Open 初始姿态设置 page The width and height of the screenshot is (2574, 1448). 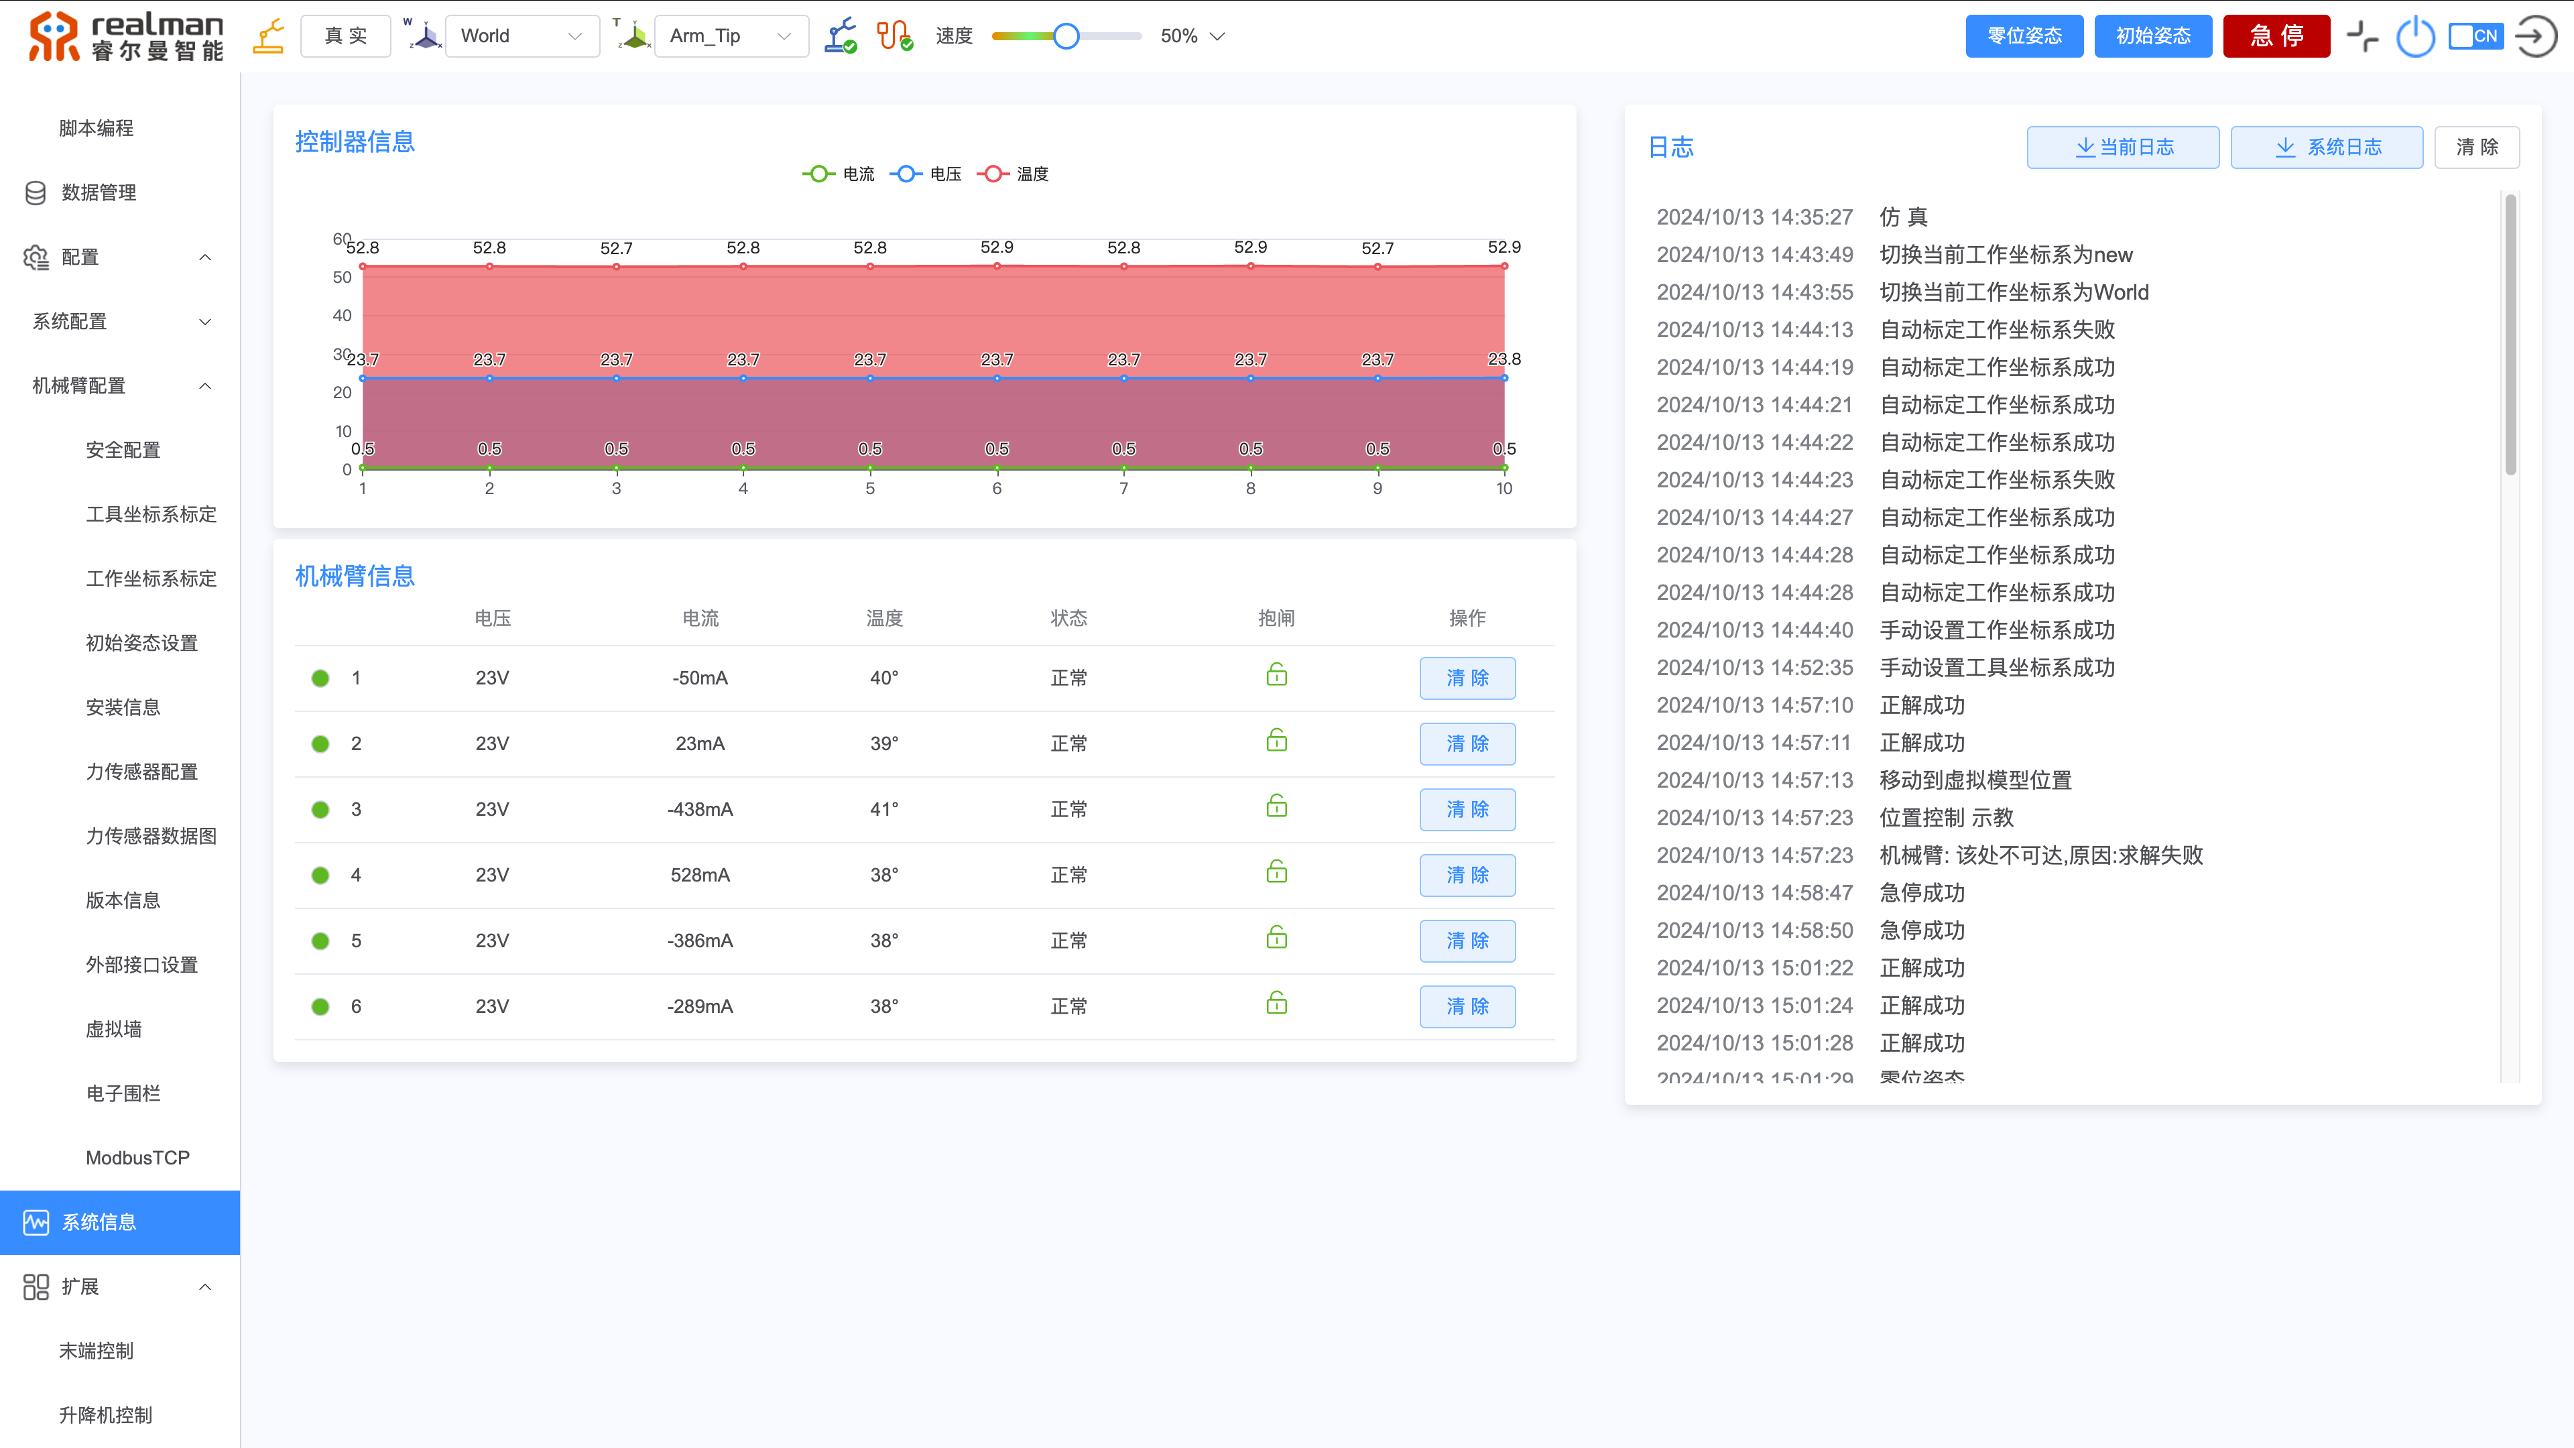click(142, 643)
